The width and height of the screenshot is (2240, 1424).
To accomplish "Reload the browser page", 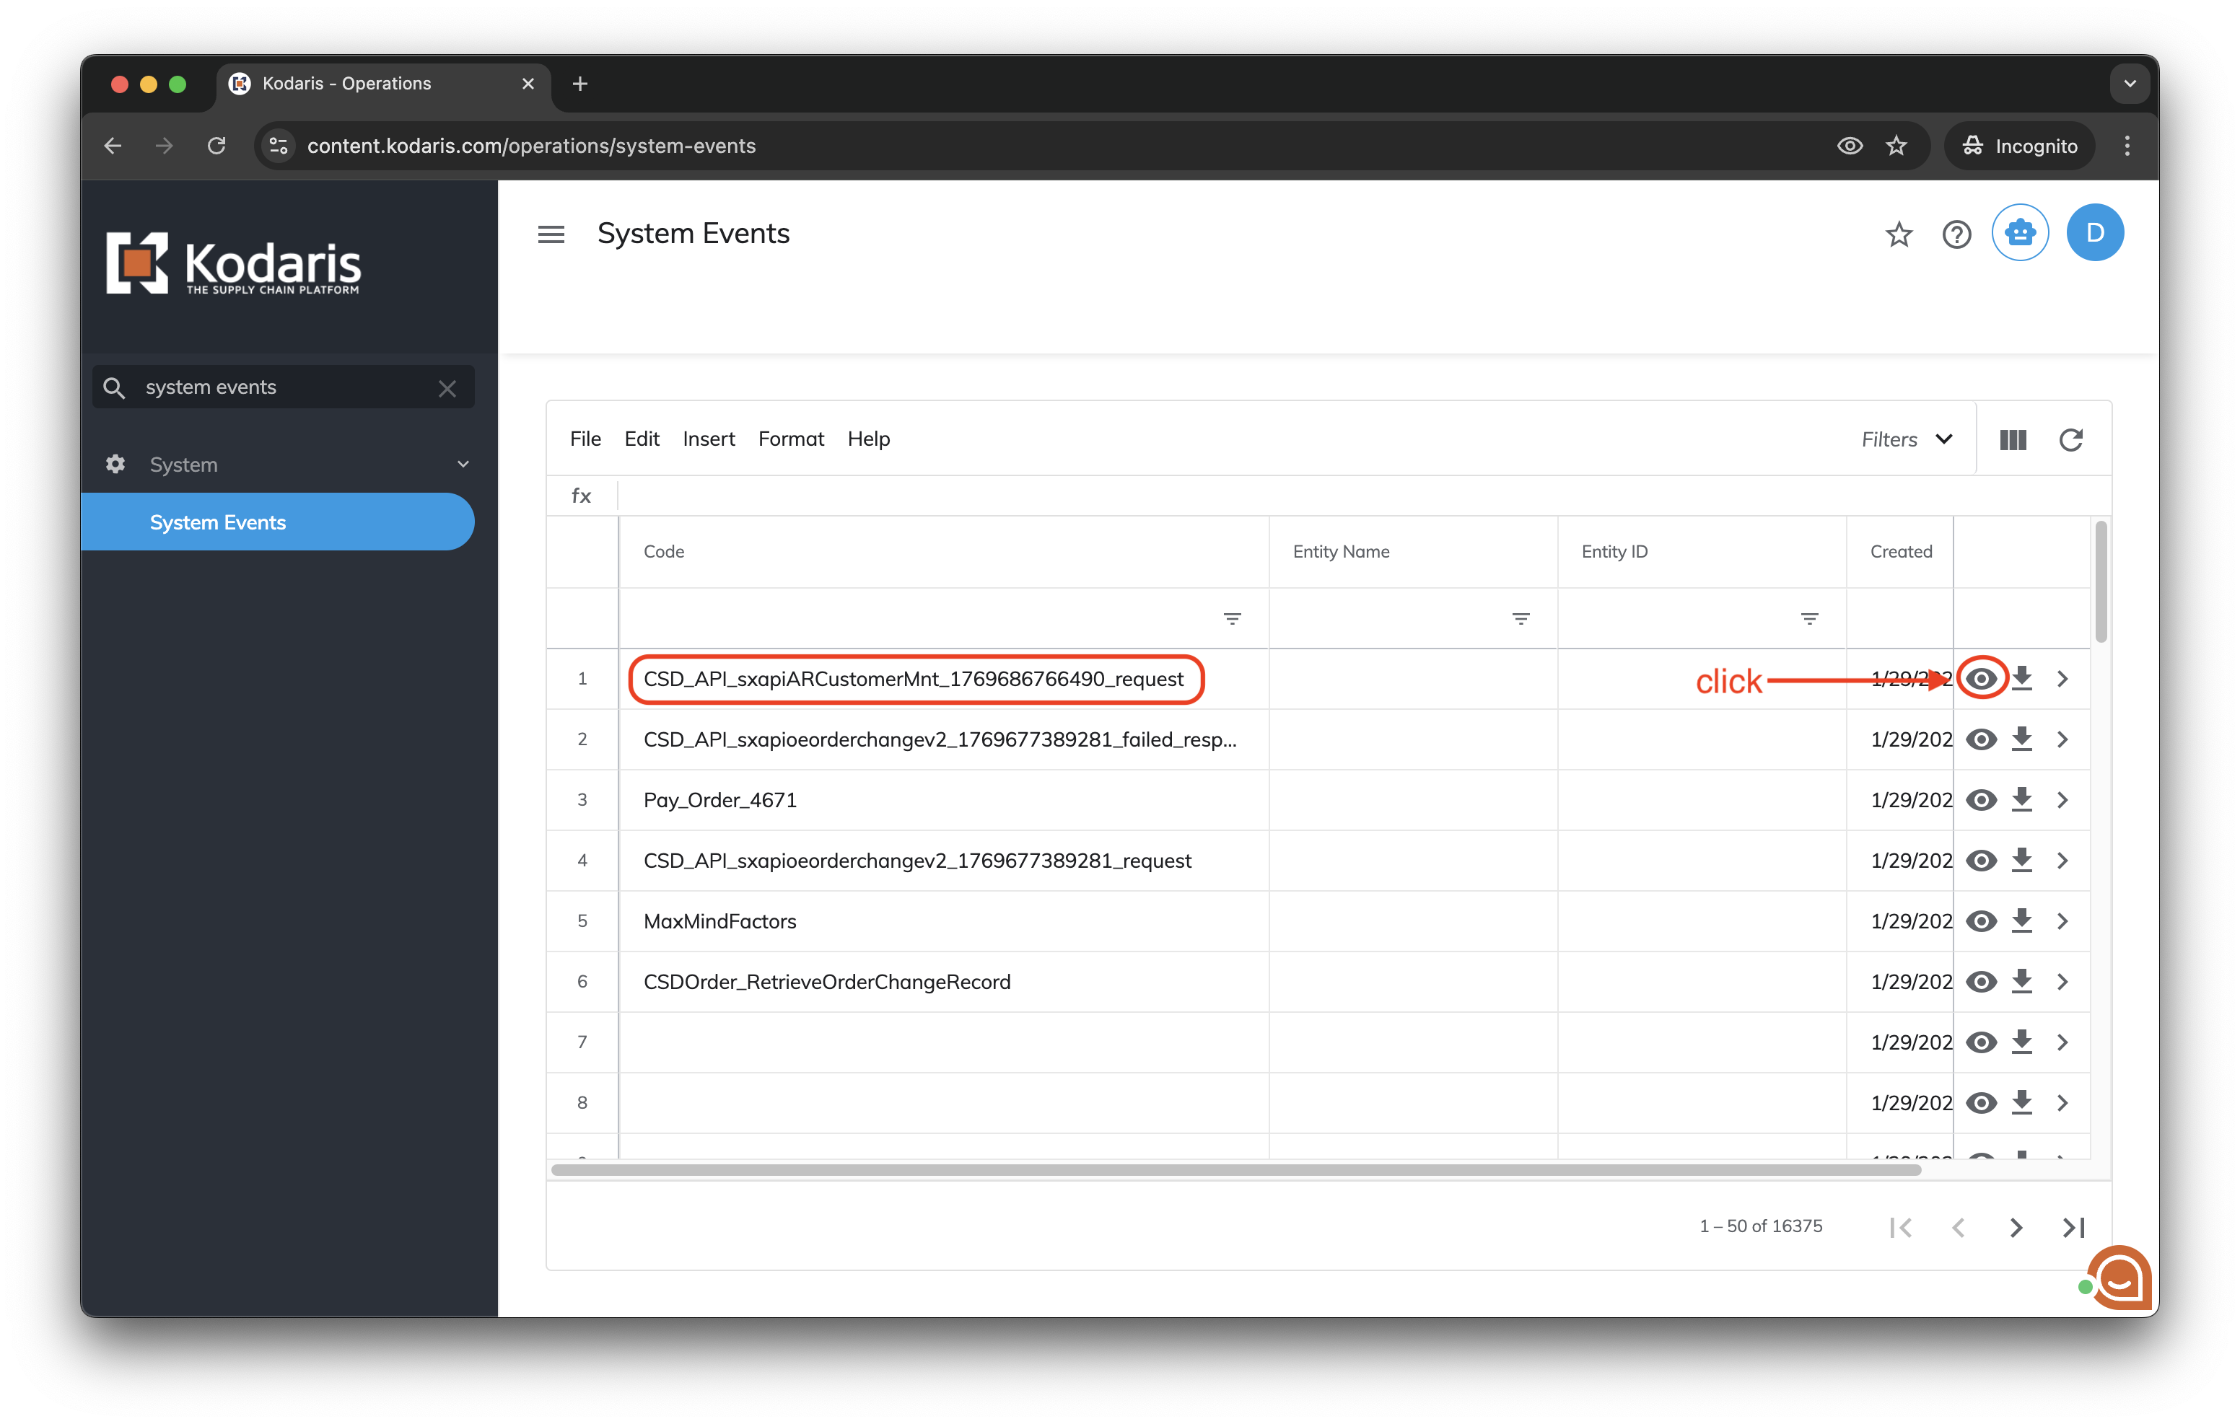I will (x=216, y=146).
